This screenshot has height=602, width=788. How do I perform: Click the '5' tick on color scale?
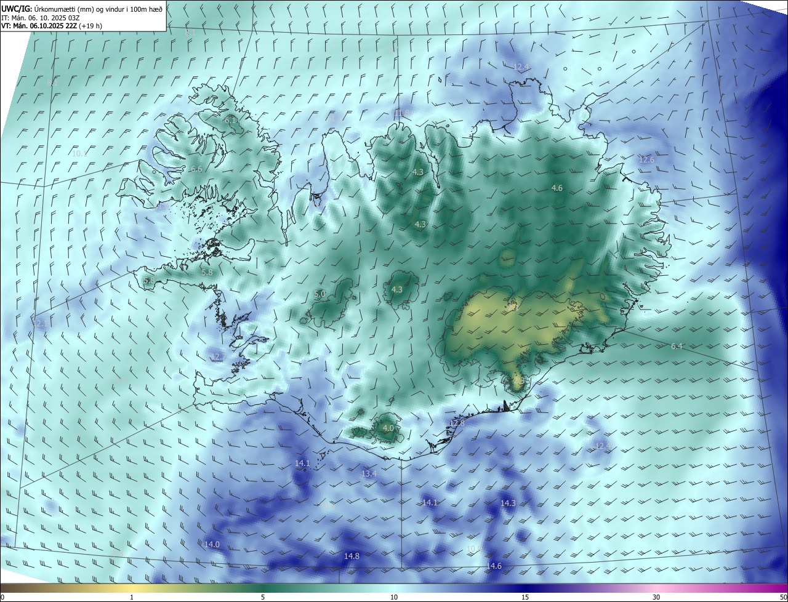click(263, 597)
